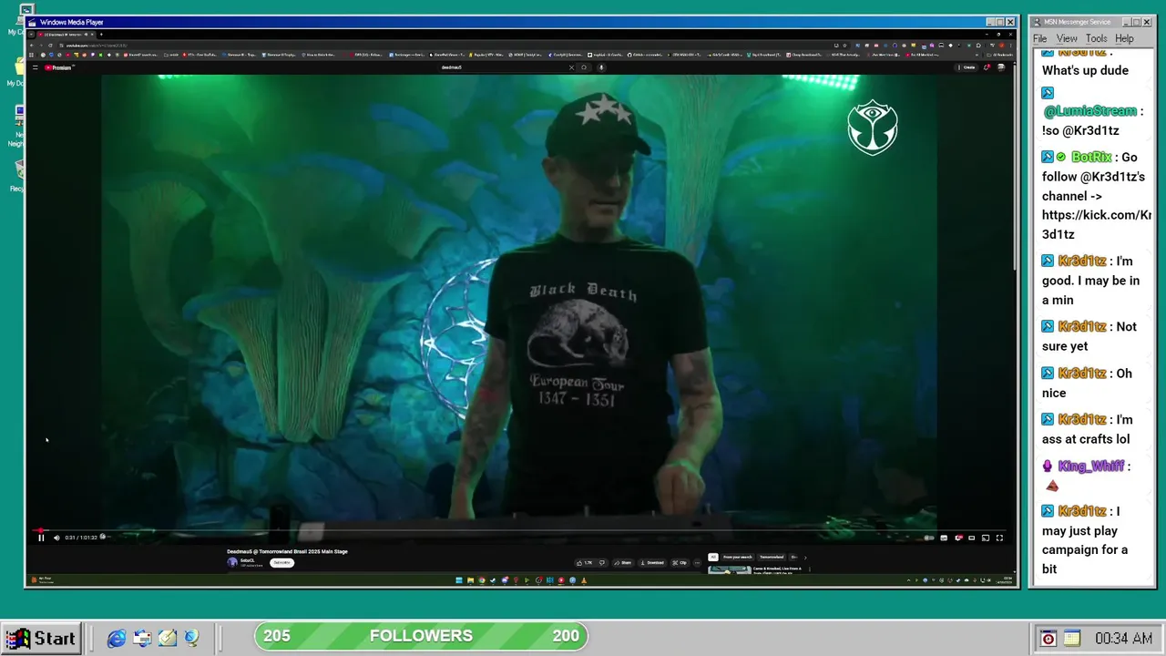
Task: Open the uploader's channel avatar
Action: coord(232,562)
